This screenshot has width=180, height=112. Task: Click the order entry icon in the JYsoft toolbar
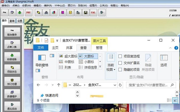tap(12, 12)
